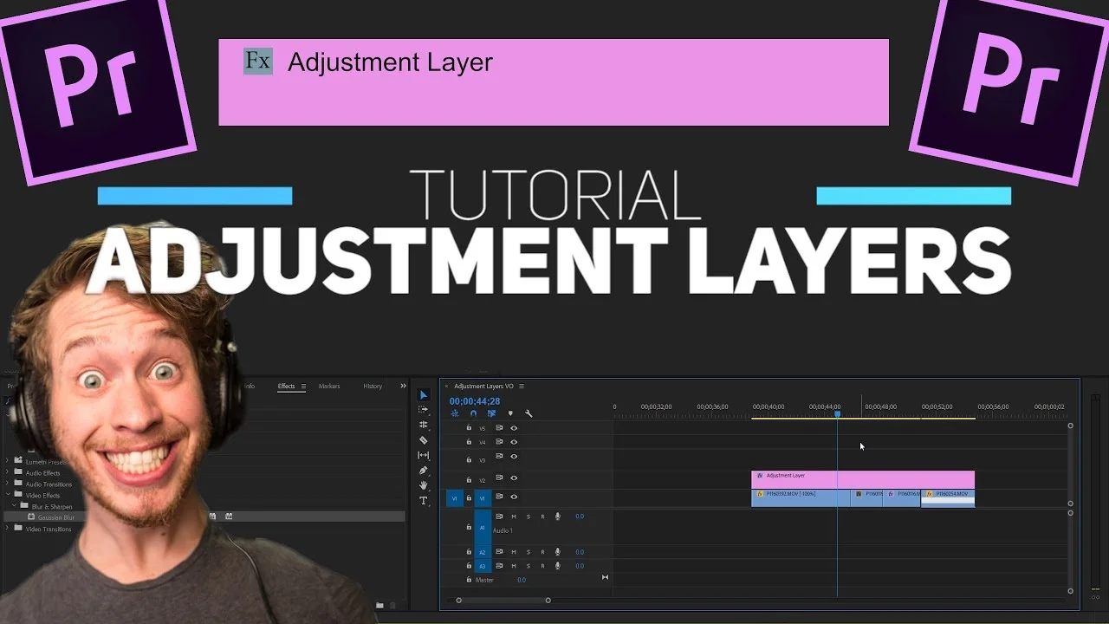
Task: Click the timecode 00;00;44;28 field
Action: point(475,401)
